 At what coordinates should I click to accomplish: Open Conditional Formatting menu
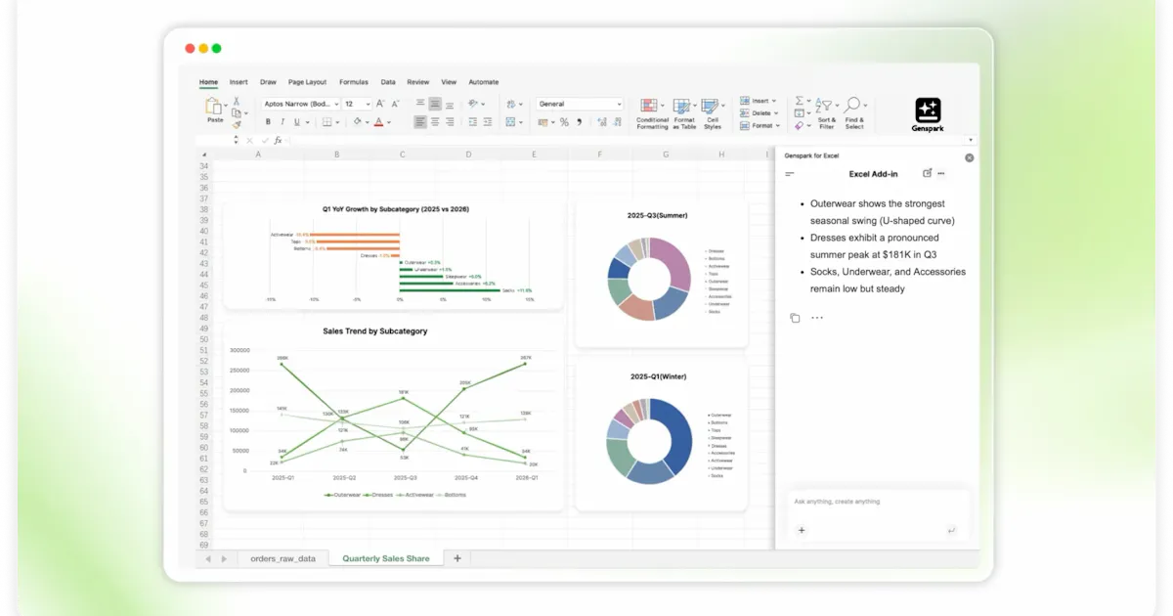(x=652, y=113)
